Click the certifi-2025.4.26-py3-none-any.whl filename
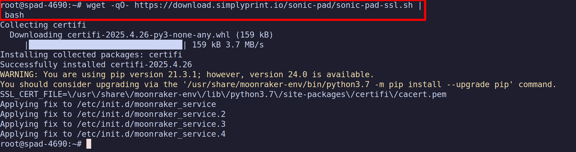 (x=149, y=35)
